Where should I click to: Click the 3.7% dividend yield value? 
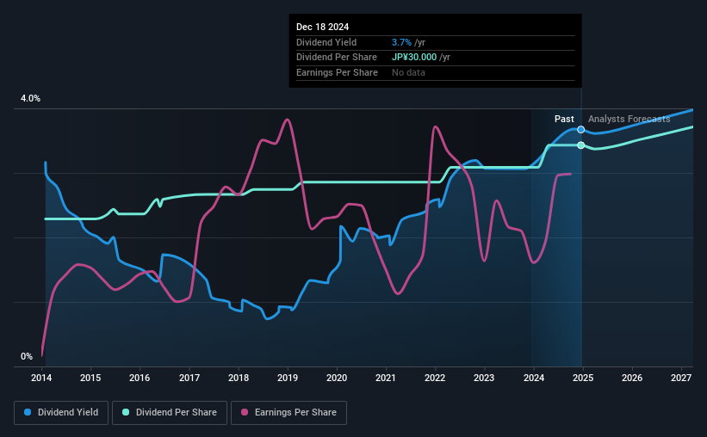tap(401, 42)
